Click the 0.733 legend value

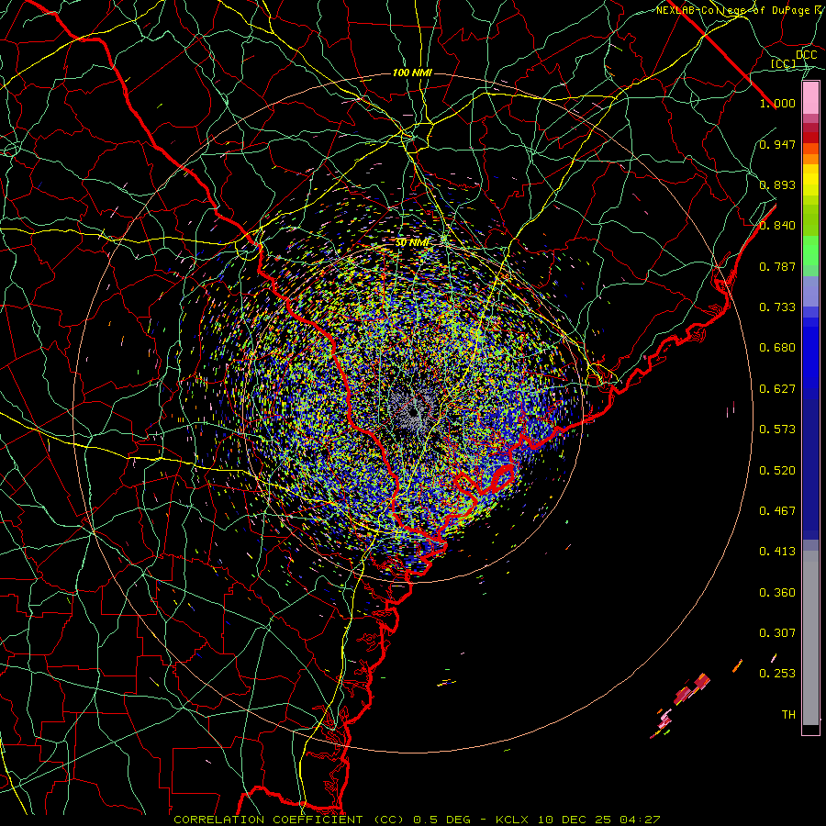(x=777, y=307)
